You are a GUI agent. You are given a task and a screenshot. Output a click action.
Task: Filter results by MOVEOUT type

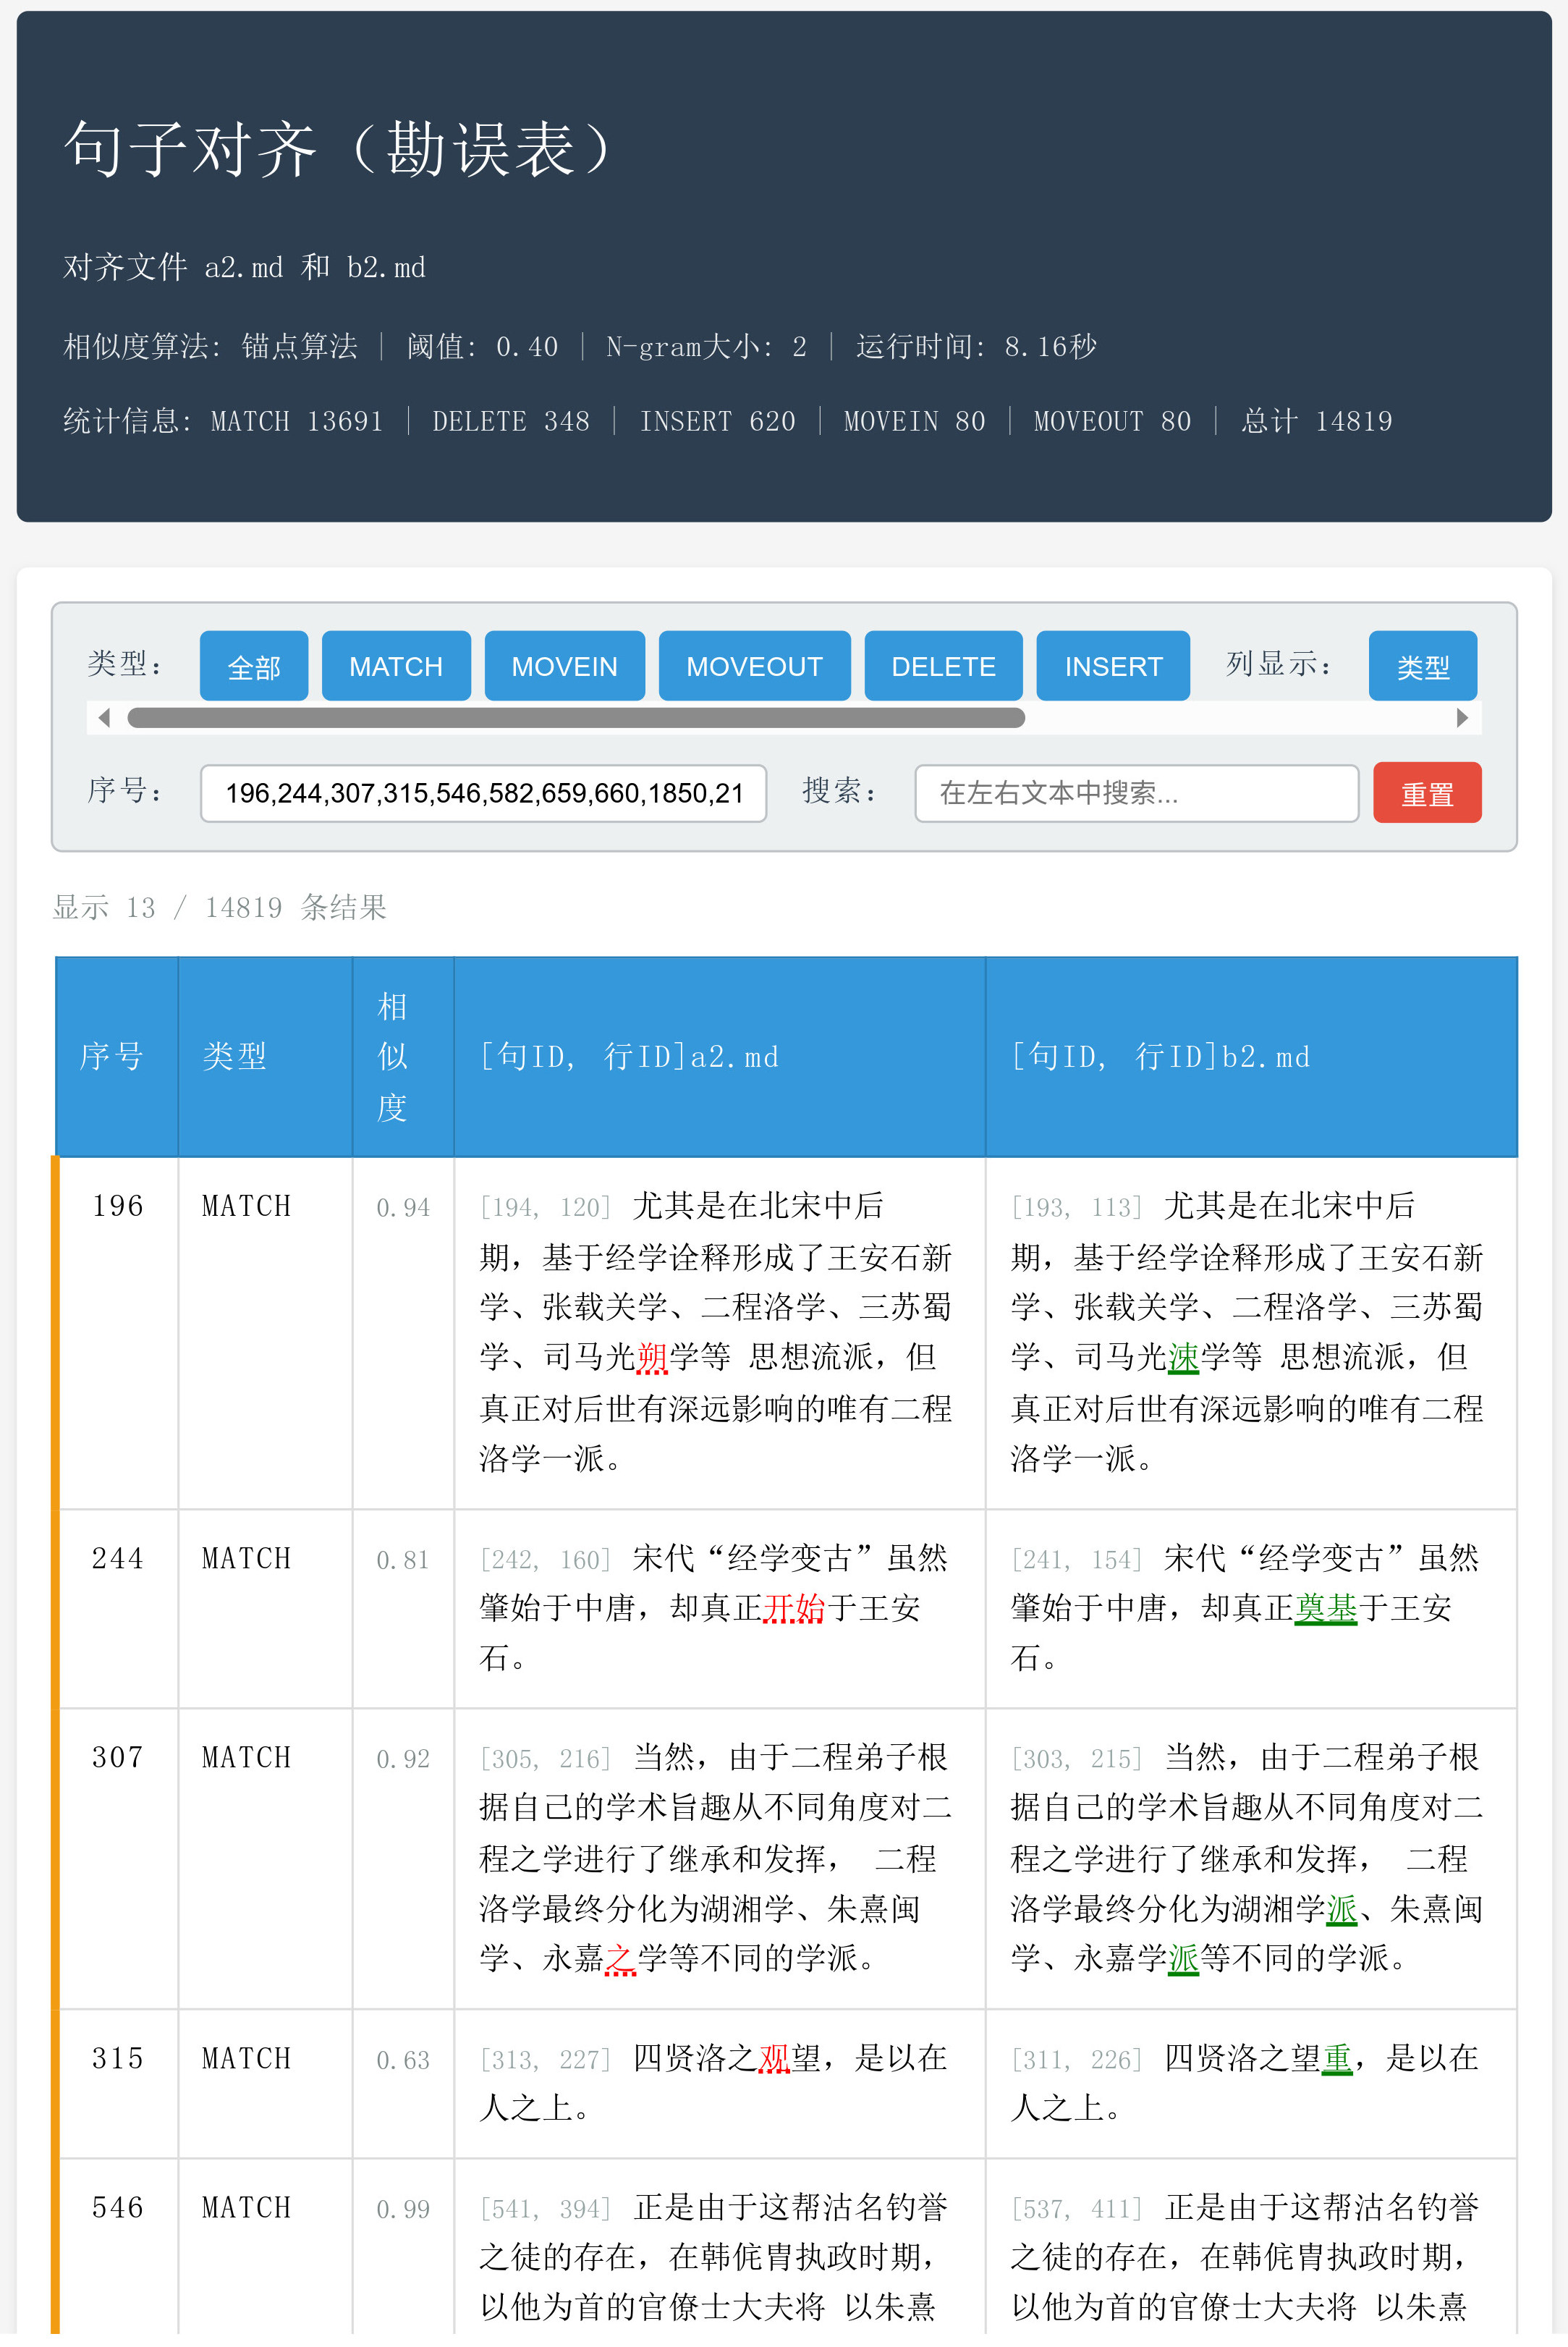pos(753,666)
